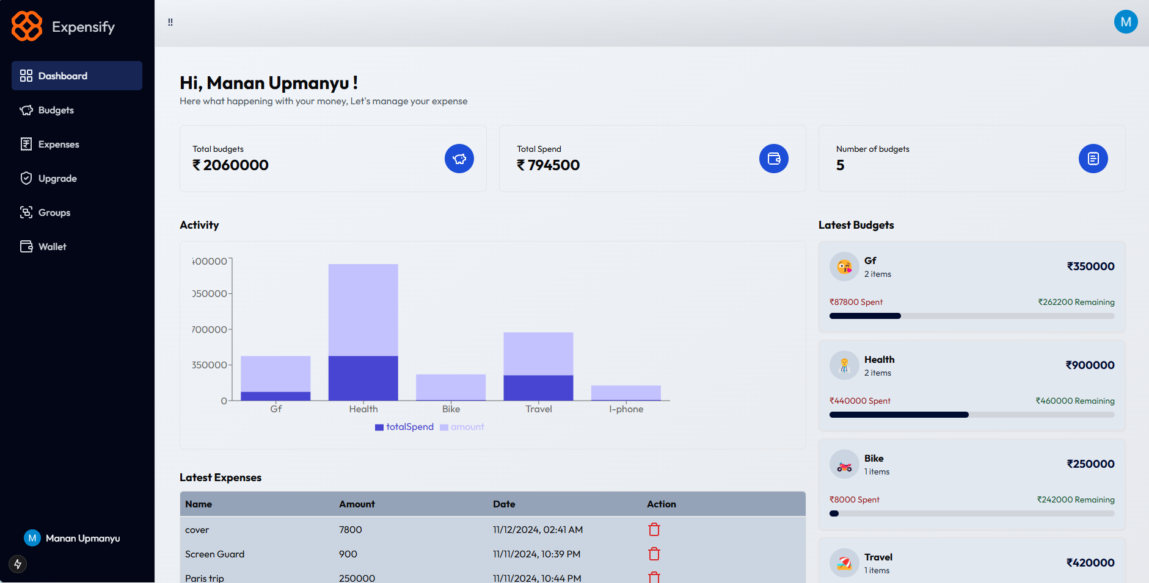Toggle the amount series in chart legend
This screenshot has width=1149, height=583.
(462, 427)
